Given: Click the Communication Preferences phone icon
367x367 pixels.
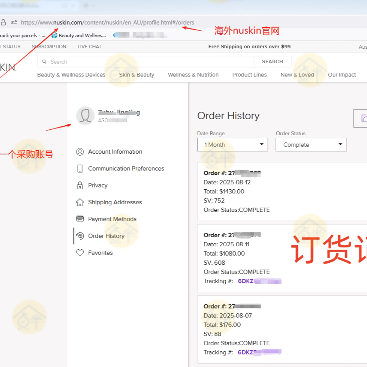Looking at the screenshot, I should [80, 169].
